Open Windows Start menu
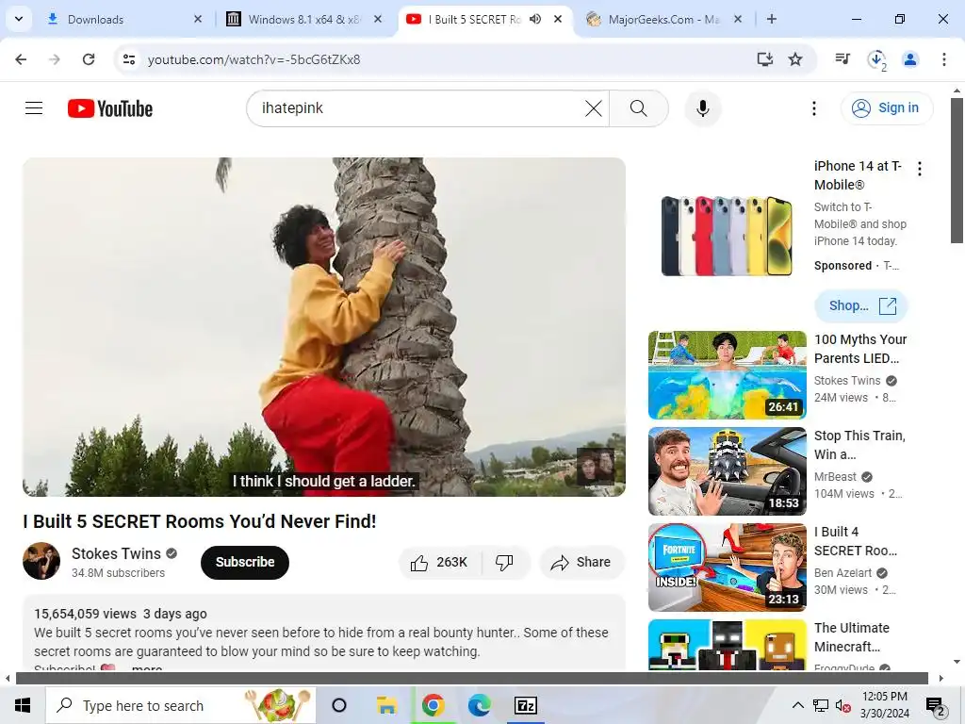 pos(23,705)
